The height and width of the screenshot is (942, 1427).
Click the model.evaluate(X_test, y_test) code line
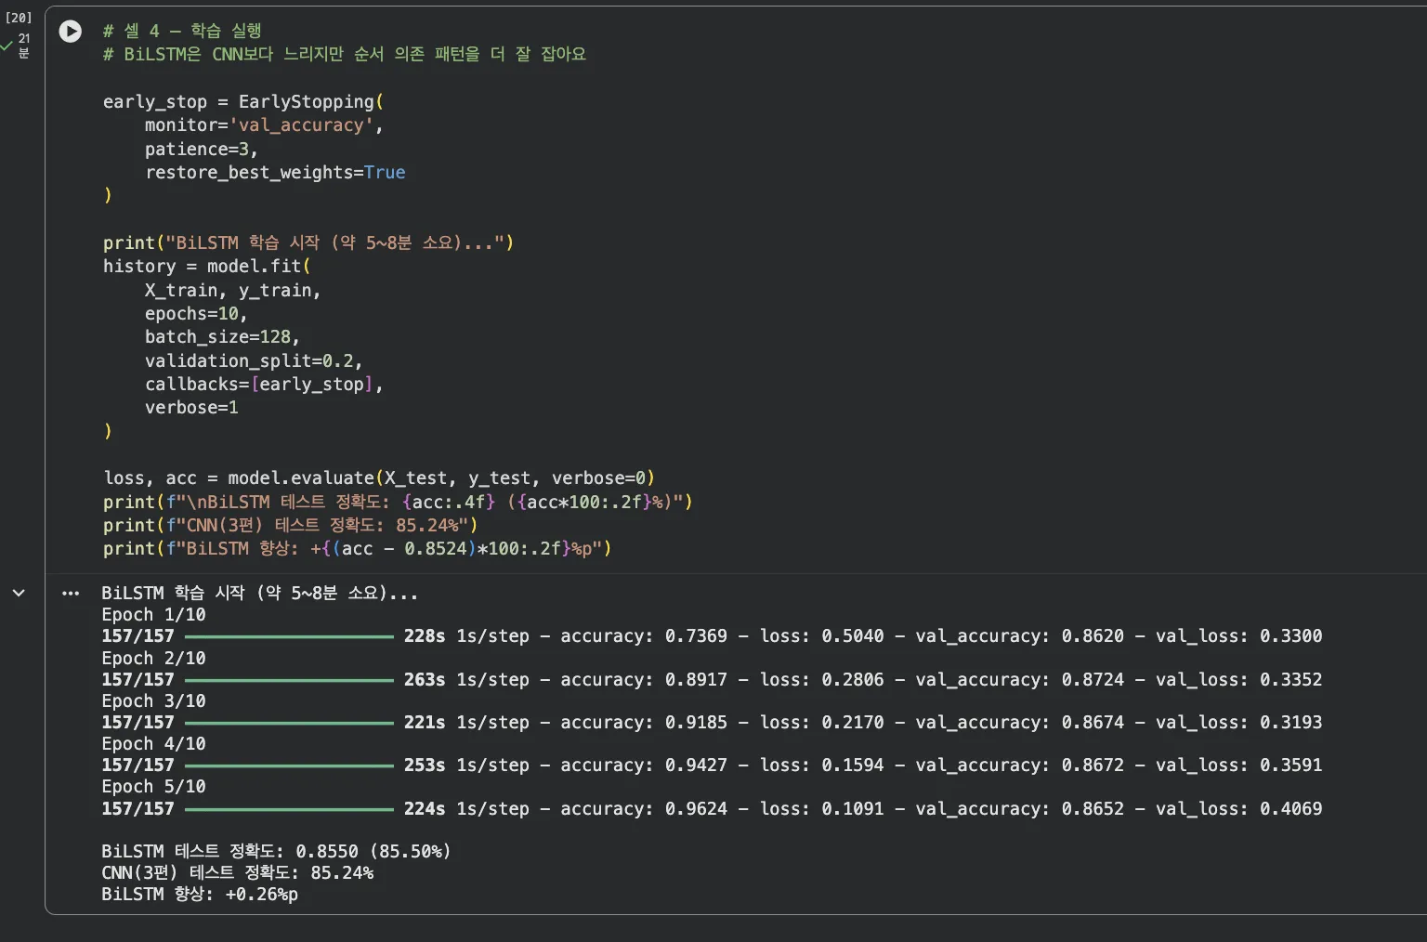379,478
